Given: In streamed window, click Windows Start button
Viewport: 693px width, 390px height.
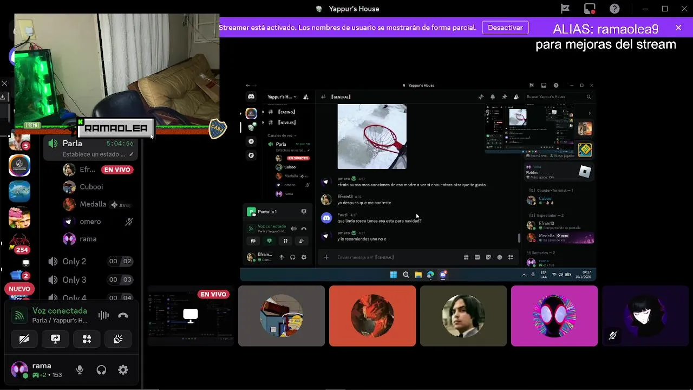Looking at the screenshot, I should click(x=394, y=275).
